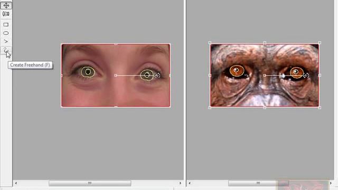Click the right pane scrollbar's left arrow
Viewport: 338px width, 190px height.
(x=190, y=183)
